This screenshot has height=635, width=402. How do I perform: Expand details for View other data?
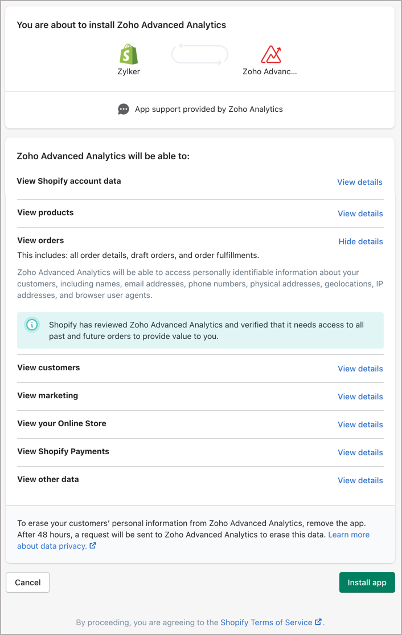[x=360, y=480]
